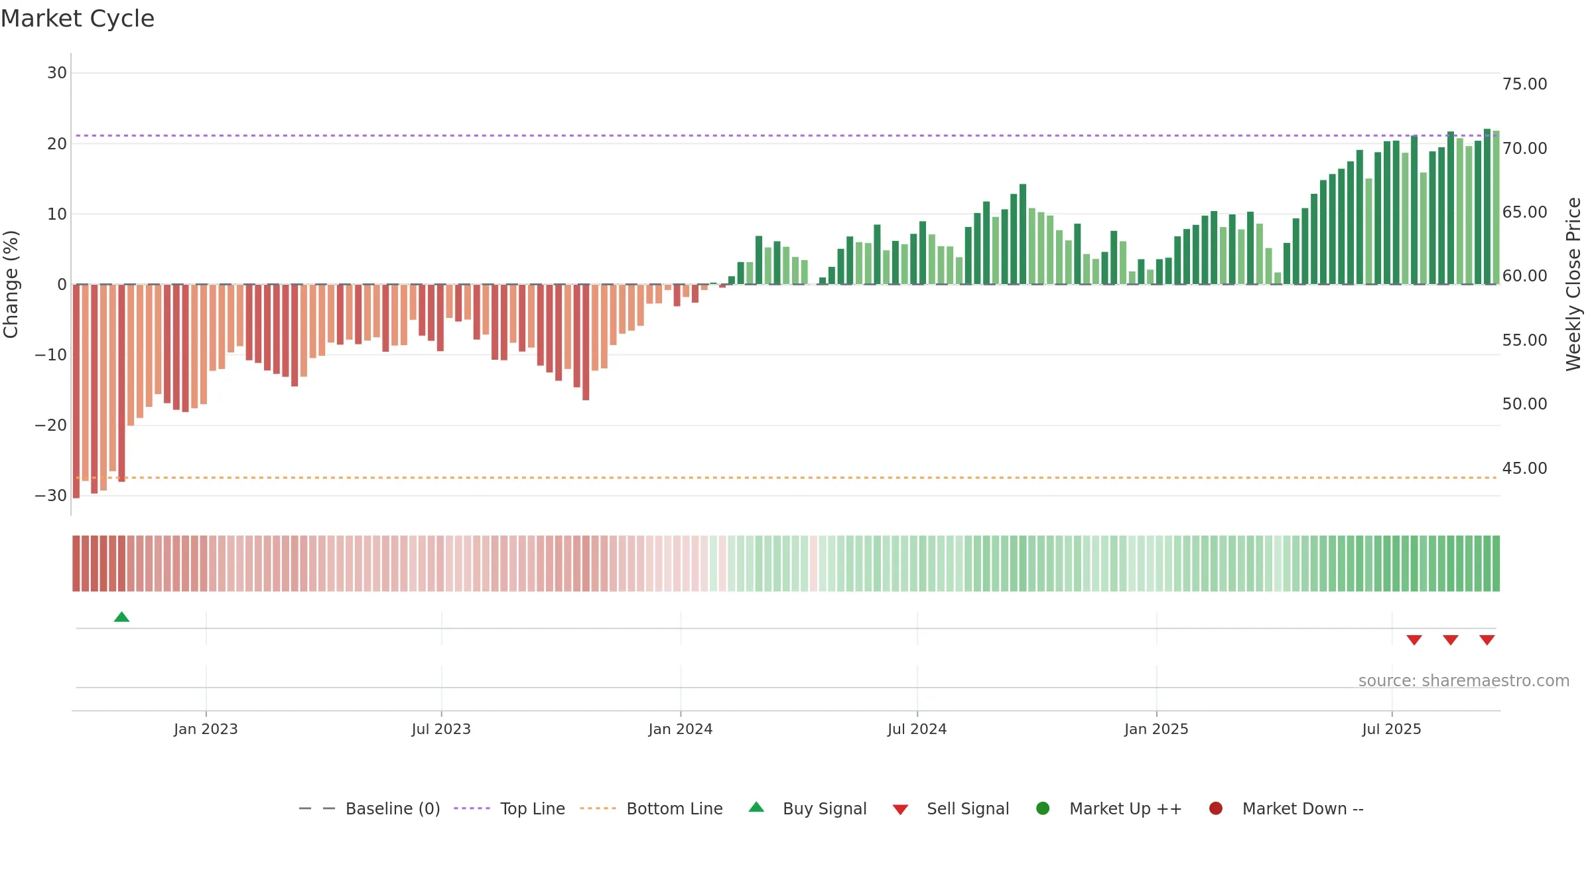
Task: Click the purple dotted Top Line swatch in the legend
Action: (x=472, y=808)
